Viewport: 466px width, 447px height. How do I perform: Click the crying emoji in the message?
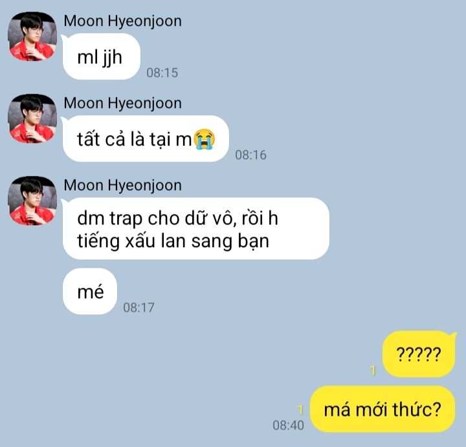pos(205,138)
